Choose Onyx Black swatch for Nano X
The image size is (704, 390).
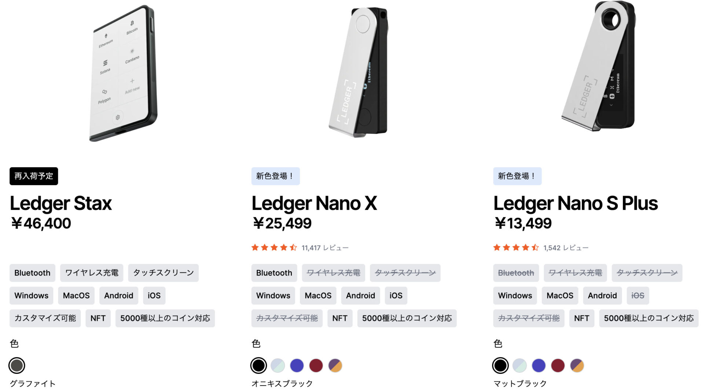coord(258,365)
